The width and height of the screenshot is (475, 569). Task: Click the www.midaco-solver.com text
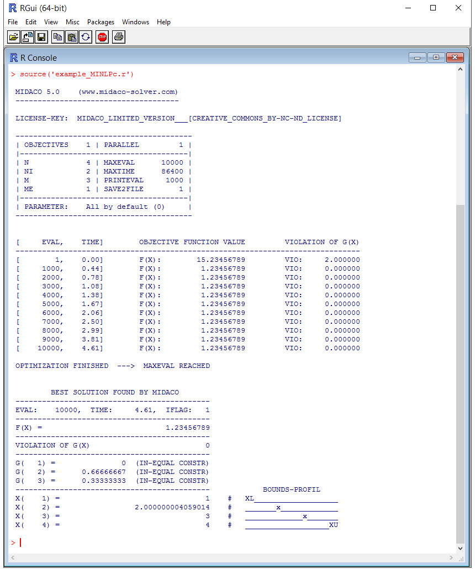point(128,92)
